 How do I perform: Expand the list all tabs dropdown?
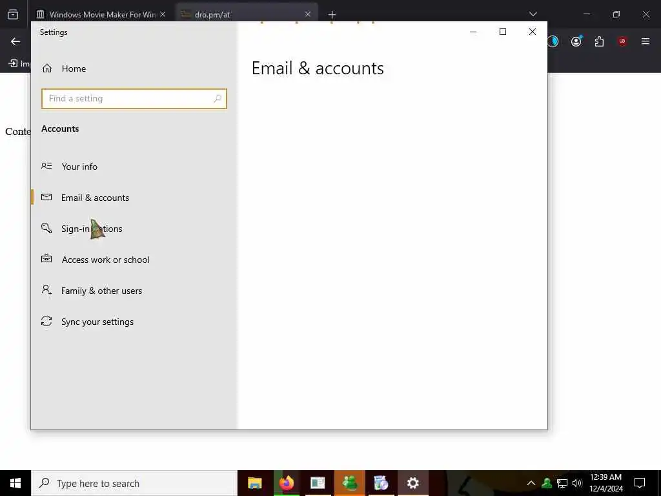(x=533, y=14)
